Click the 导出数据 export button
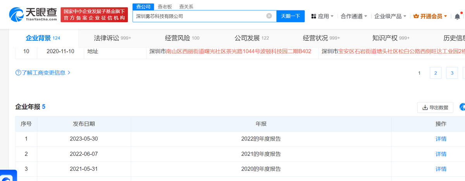This screenshot has height=181, width=465. click(435, 108)
